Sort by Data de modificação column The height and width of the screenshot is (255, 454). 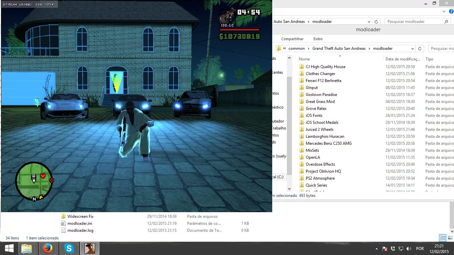tap(403, 59)
